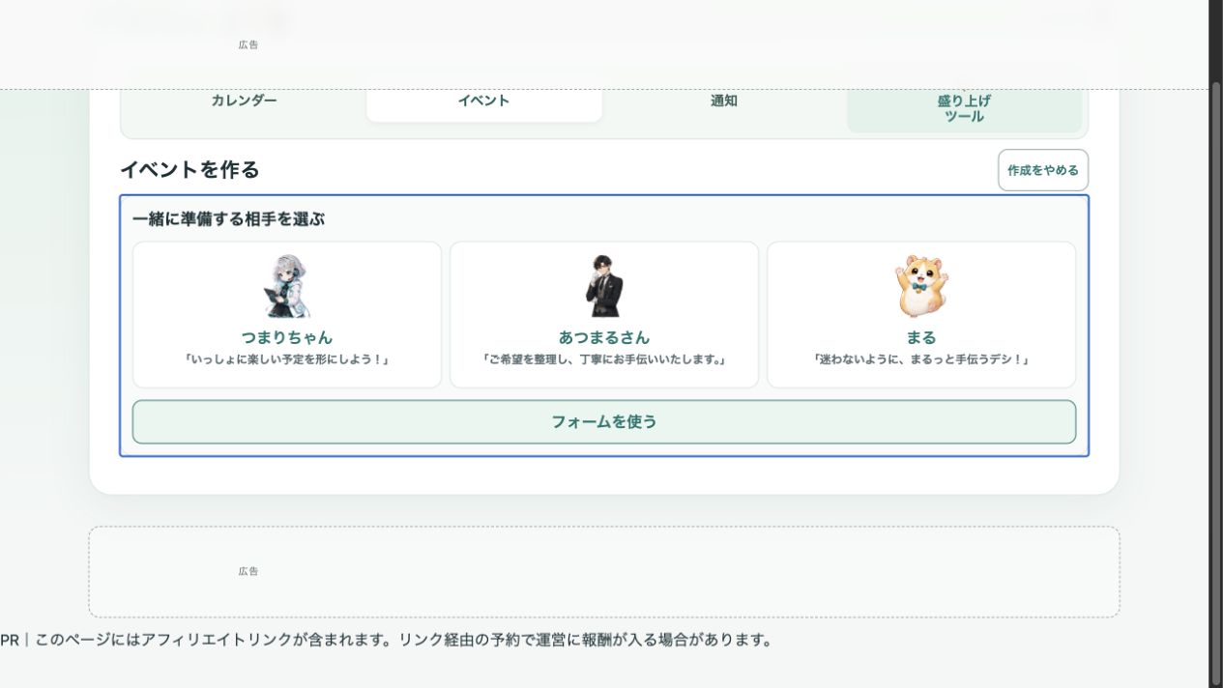Click the 一緒に準備する相手を選ぶ label
Viewport: 1223px width, 688px height.
pyautogui.click(x=228, y=219)
